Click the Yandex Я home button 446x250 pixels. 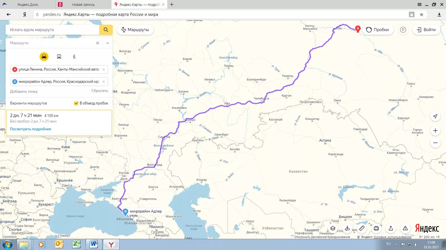pyautogui.click(x=25, y=14)
